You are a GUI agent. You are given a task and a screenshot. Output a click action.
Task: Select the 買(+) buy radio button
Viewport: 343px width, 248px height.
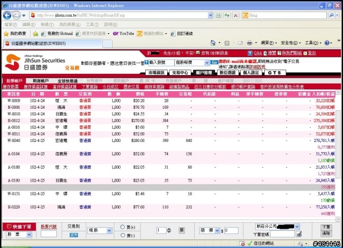coord(123,227)
